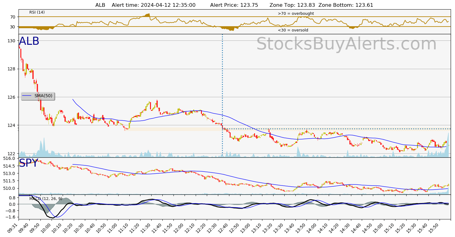Click the SMA(50) legend box
The height and width of the screenshot is (237, 455).
point(38,96)
